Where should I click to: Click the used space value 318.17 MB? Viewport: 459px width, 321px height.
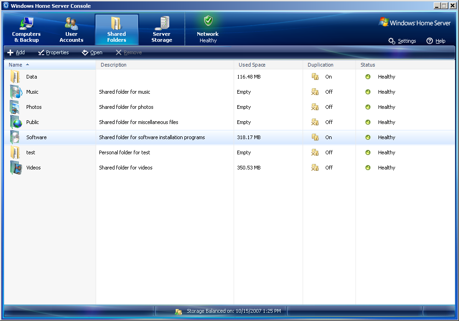pyautogui.click(x=249, y=137)
